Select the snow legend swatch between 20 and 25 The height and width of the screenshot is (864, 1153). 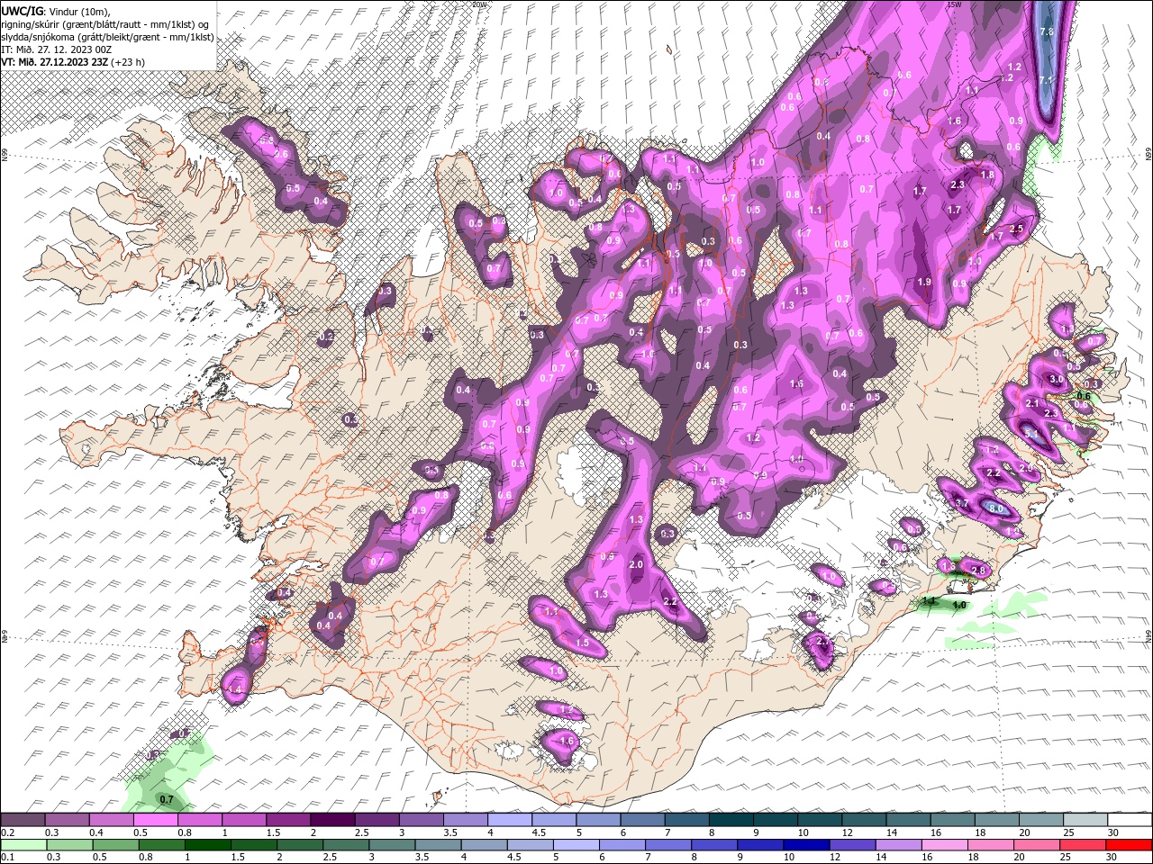point(1041,820)
